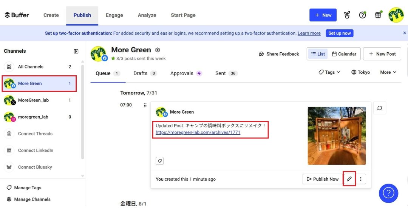Open the floating help chat button
Screen dimensions: 408x213
click(x=388, y=193)
